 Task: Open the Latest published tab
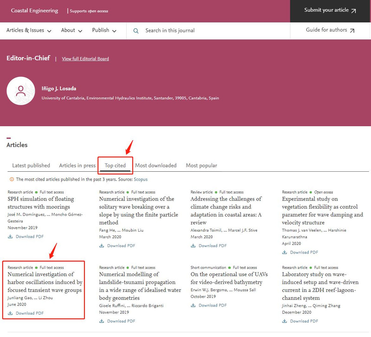pos(31,165)
